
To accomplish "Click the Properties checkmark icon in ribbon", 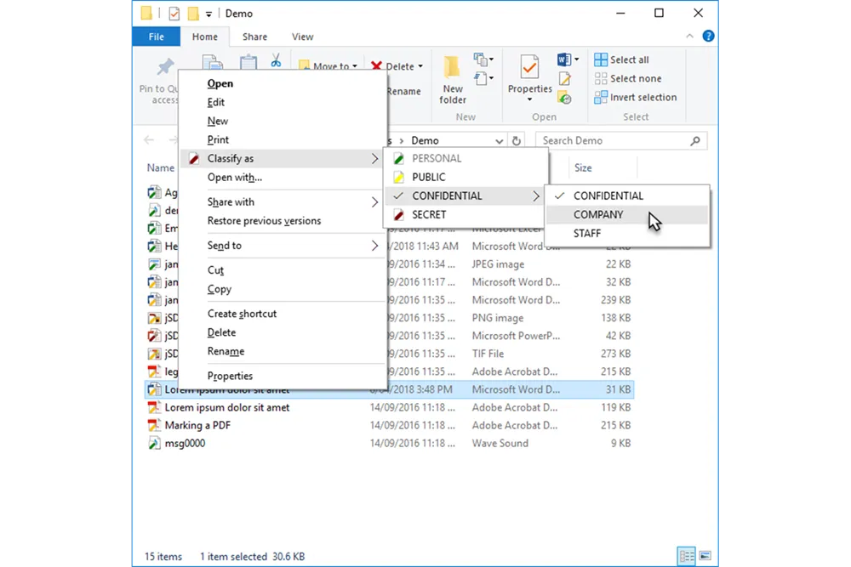I will click(x=529, y=67).
